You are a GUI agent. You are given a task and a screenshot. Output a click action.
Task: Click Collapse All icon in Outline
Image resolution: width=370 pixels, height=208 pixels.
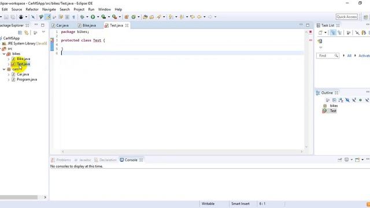pyautogui.click(x=334, y=100)
